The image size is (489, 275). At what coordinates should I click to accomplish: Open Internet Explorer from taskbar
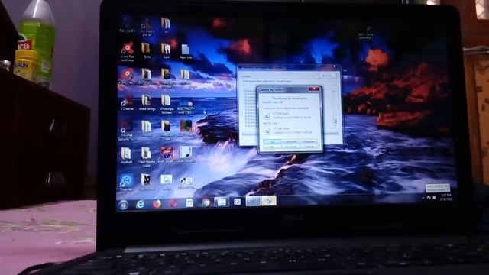pos(141,204)
